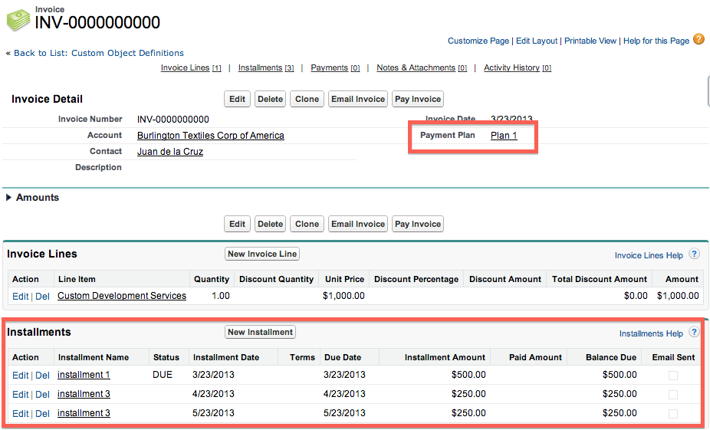The width and height of the screenshot is (710, 430).
Task: Click the orange help icon at top right
Action: tap(698, 39)
